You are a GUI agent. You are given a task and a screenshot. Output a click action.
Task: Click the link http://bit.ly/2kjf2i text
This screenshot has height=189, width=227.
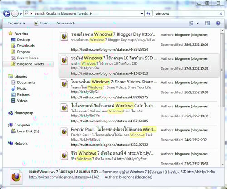pos(84,92)
